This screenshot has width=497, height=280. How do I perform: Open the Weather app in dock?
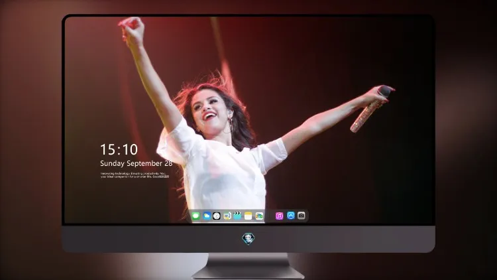pyautogui.click(x=207, y=216)
